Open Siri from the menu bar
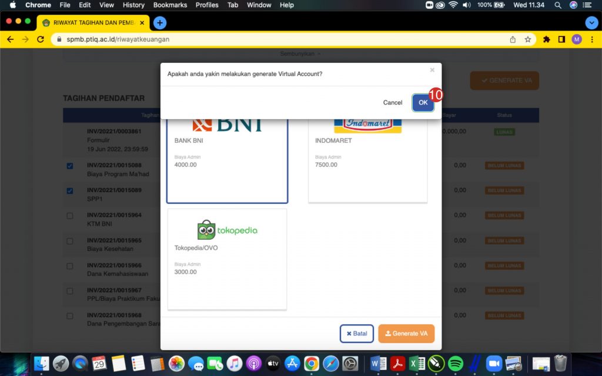 (573, 5)
